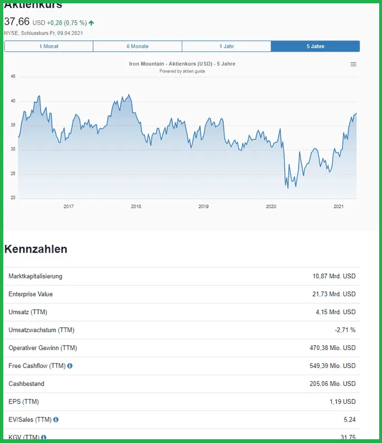Click the Kennzahlen heading
This screenshot has height=443, width=382.
point(36,249)
